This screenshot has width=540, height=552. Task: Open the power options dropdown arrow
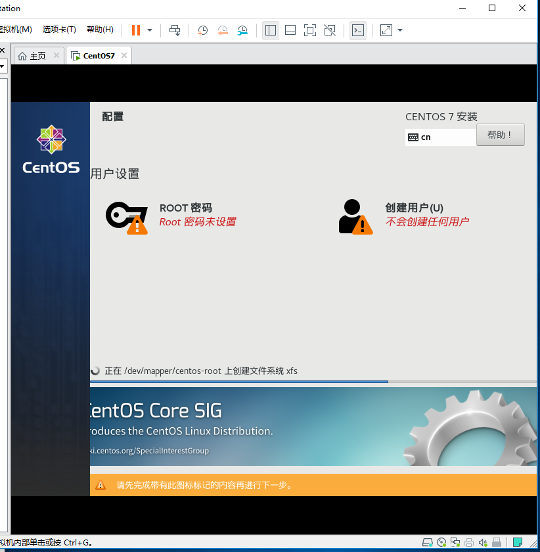(150, 30)
